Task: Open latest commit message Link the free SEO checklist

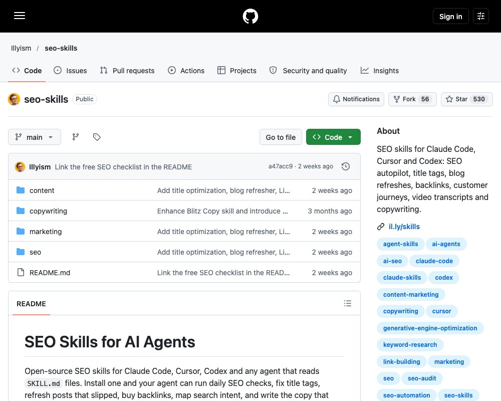Action: point(123,167)
